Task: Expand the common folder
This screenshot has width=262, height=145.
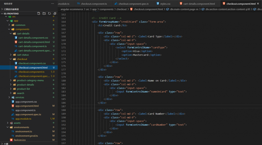Action: click(9, 25)
